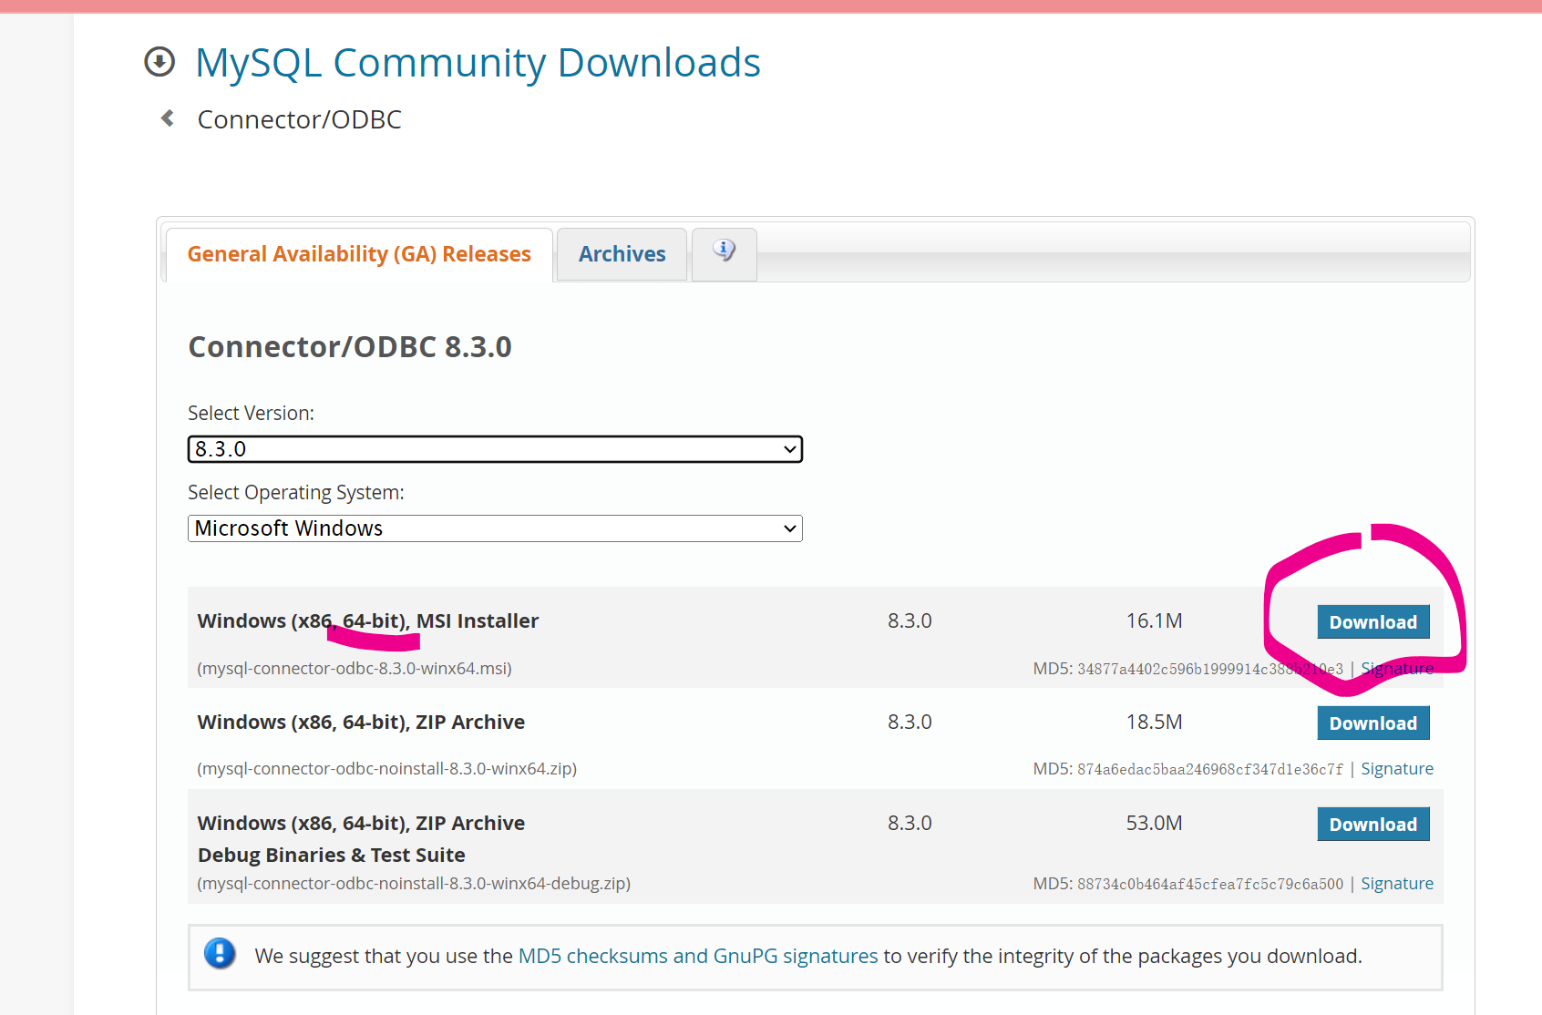Viewport: 1542px width, 1015px height.
Task: Click the Windows (x86, 64-bit), MSI Installer title
Action: tap(368, 621)
